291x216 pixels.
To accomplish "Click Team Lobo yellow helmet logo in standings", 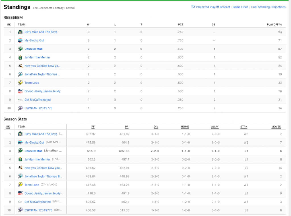I will [x=20, y=83].
